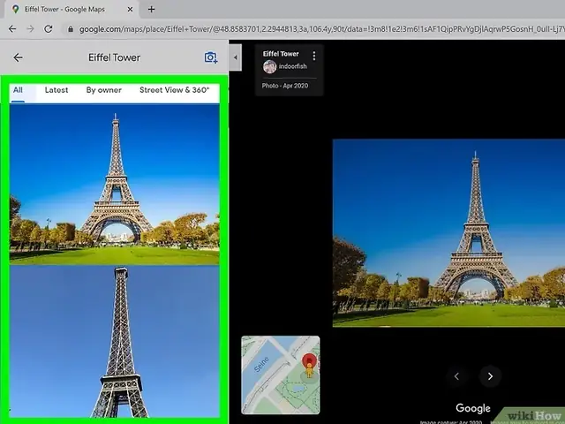Collapse the side panel with arrow toggle
The width and height of the screenshot is (565, 424).
[236, 57]
